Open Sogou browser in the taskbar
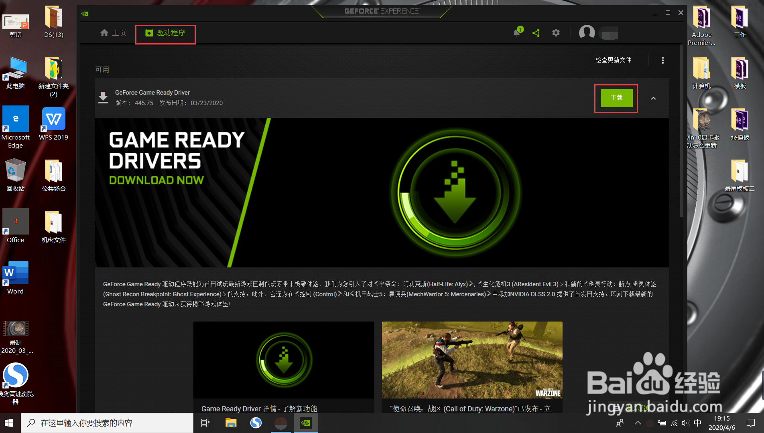The height and width of the screenshot is (433, 764). coord(256,423)
